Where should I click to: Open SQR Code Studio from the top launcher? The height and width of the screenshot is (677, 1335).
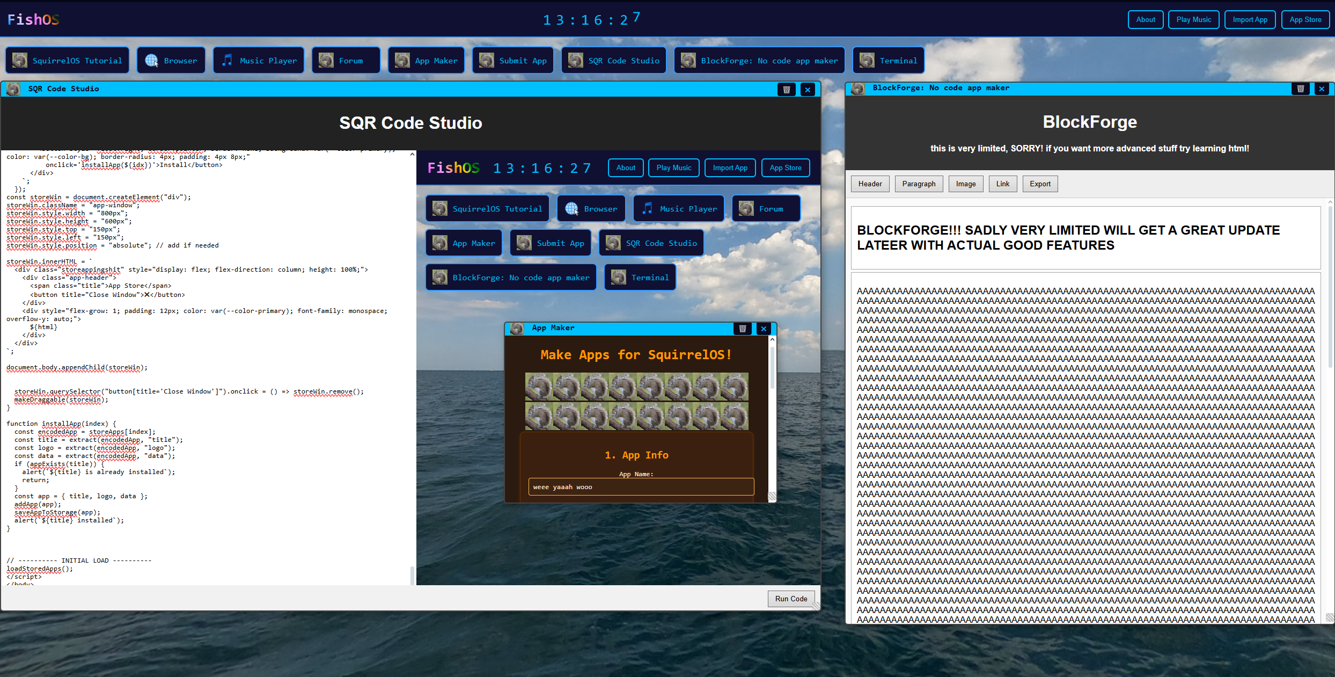(x=614, y=60)
